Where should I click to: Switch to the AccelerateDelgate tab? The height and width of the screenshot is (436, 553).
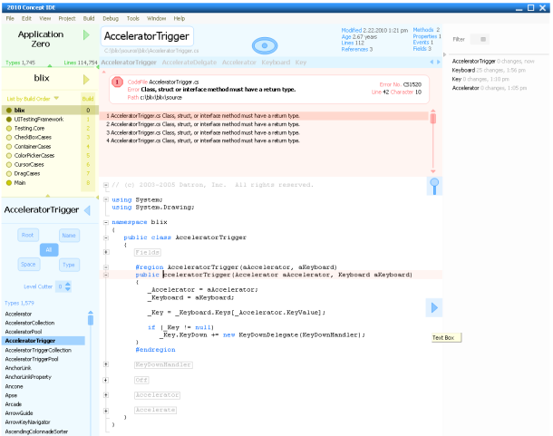click(189, 63)
